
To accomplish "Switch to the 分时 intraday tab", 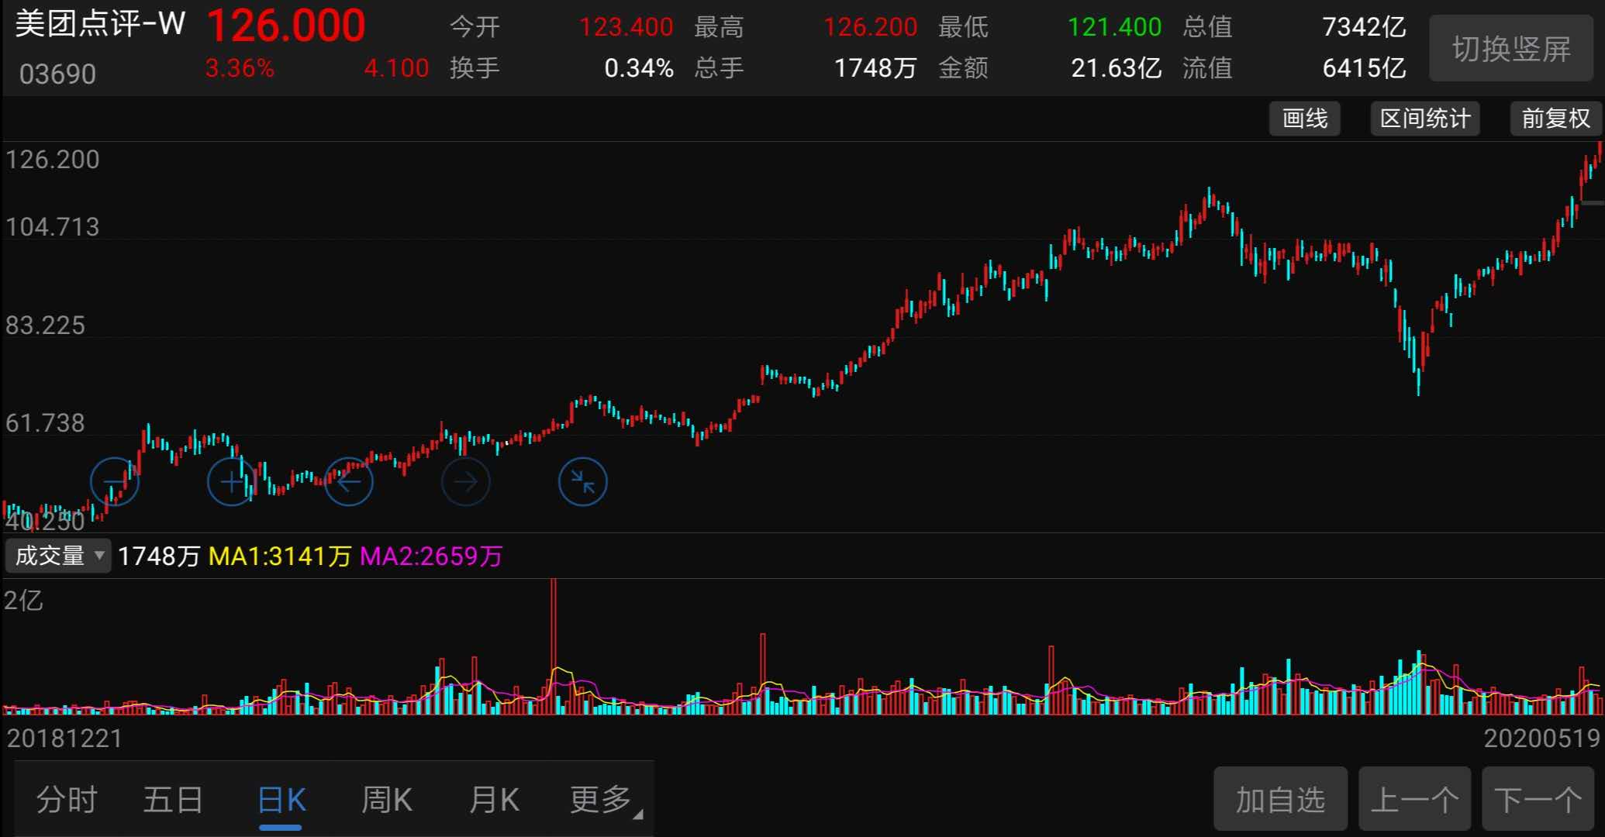I will pos(68,799).
